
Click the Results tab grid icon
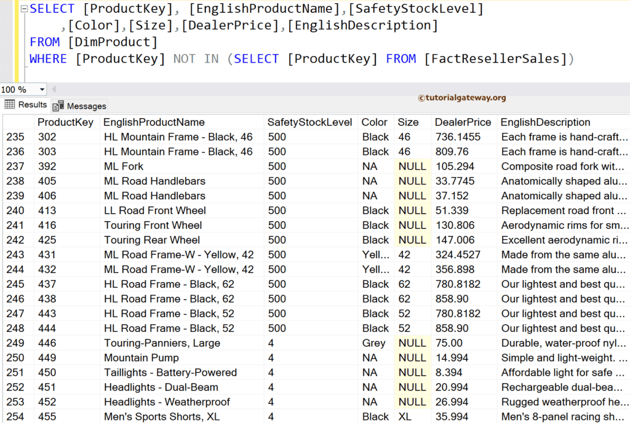[8, 105]
